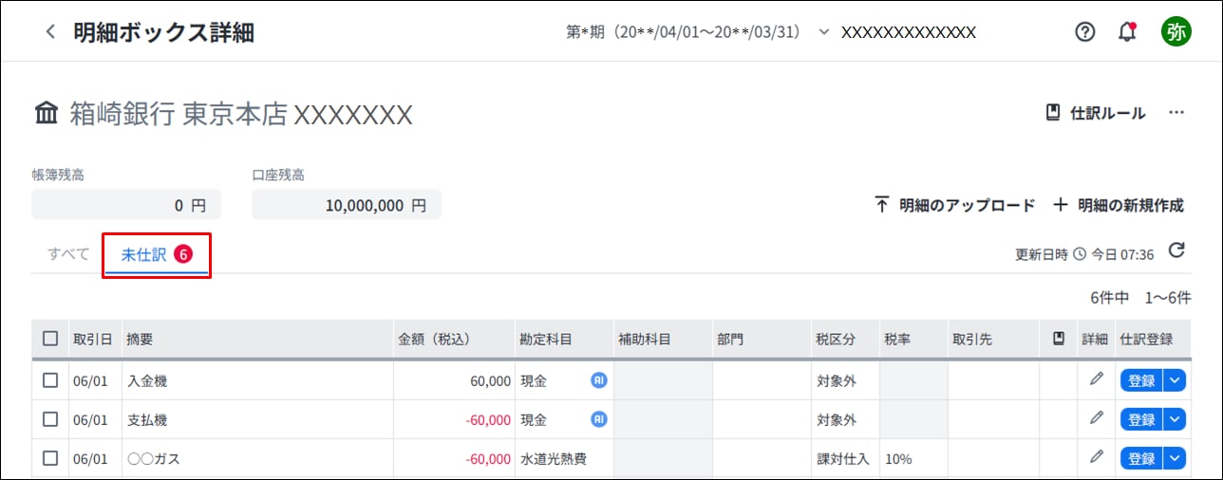Check the checkbox for the ○○ガス row

coord(50,458)
